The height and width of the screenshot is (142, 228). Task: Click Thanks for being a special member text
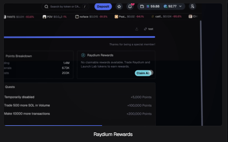click(x=132, y=44)
